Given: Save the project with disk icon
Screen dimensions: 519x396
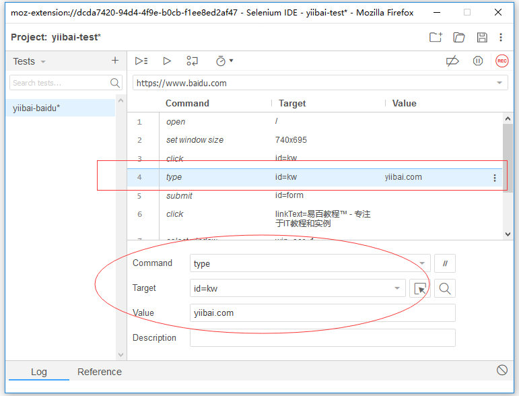Looking at the screenshot, I should pyautogui.click(x=482, y=37).
